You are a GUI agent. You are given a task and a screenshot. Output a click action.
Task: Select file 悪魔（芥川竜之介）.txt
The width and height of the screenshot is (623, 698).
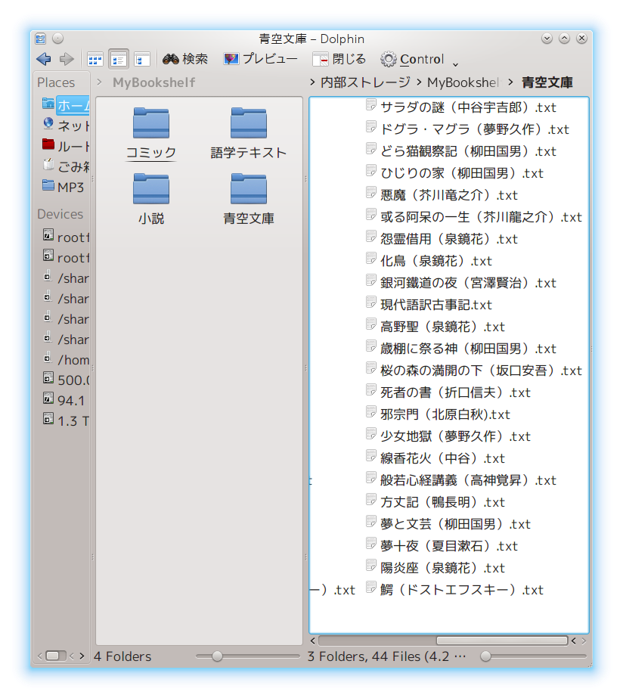pos(442,195)
